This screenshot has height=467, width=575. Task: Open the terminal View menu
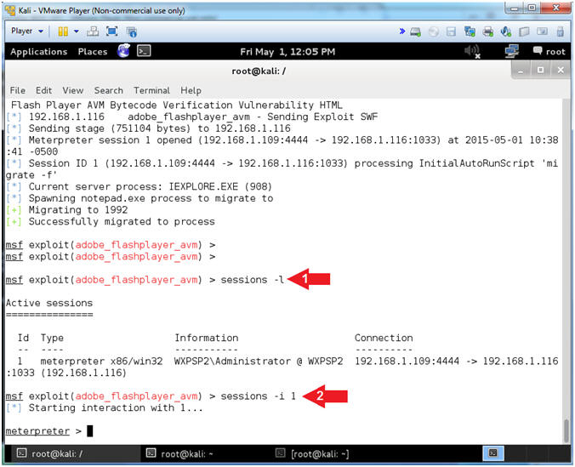pos(72,90)
